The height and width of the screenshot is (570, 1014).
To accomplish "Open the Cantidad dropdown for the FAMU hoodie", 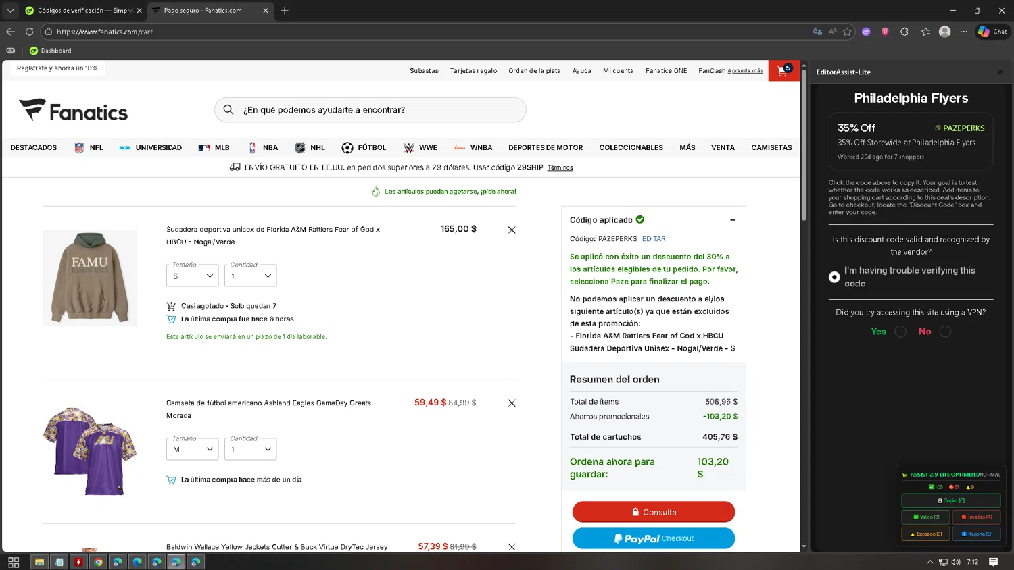I will pos(250,276).
